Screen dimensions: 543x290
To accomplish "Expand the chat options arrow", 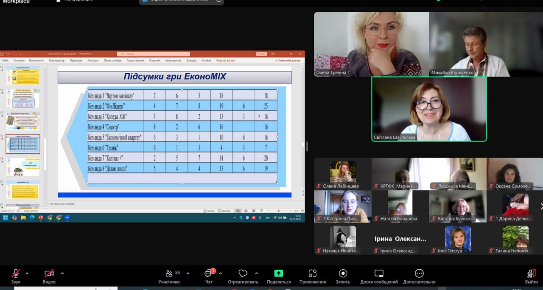I will 220,273.
